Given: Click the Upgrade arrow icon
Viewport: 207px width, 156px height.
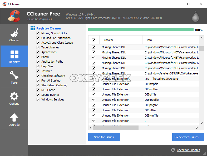Looking at the screenshot, I should [x=14, y=117].
